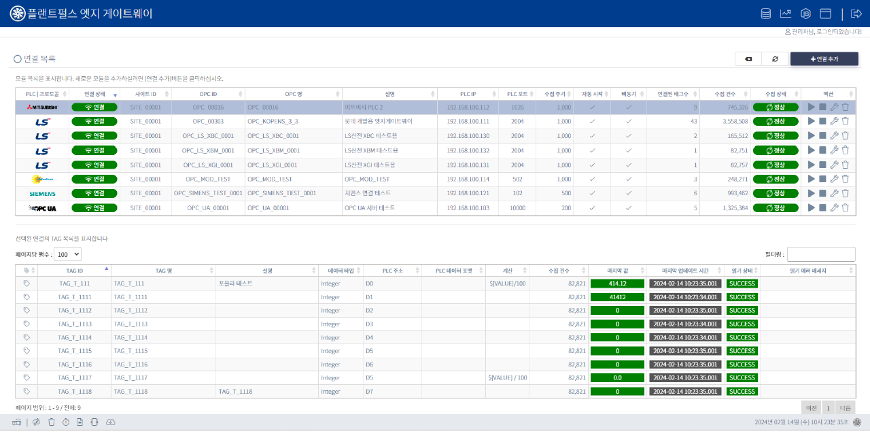Toggle 자동 시작 checkmark for OPC_00303 row

[x=592, y=121]
